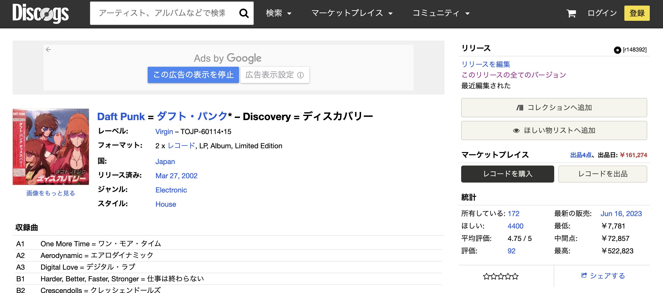
Task: Click the Mar 27, 2002 release date
Action: point(176,175)
